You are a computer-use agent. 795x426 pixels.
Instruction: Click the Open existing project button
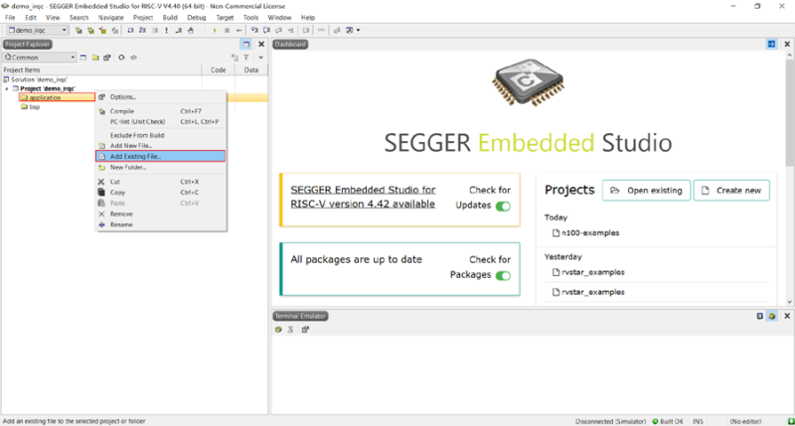[x=645, y=190]
